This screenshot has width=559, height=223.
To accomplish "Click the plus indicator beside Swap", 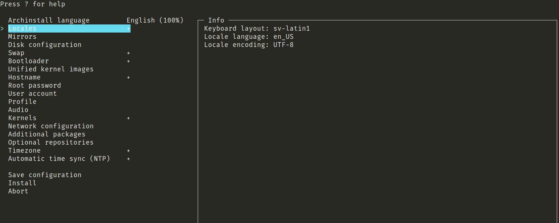I will [x=128, y=53].
